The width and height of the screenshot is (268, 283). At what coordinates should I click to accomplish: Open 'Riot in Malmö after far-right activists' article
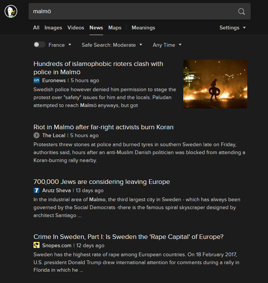[104, 127]
